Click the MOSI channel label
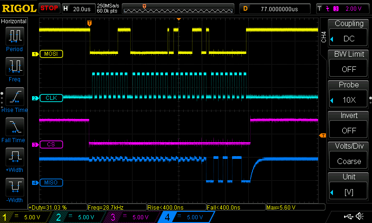This screenshot has width=372, height=223. tap(51, 54)
